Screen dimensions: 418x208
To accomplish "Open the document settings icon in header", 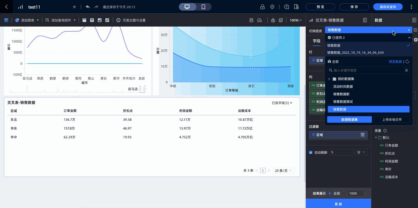I will [296, 7].
